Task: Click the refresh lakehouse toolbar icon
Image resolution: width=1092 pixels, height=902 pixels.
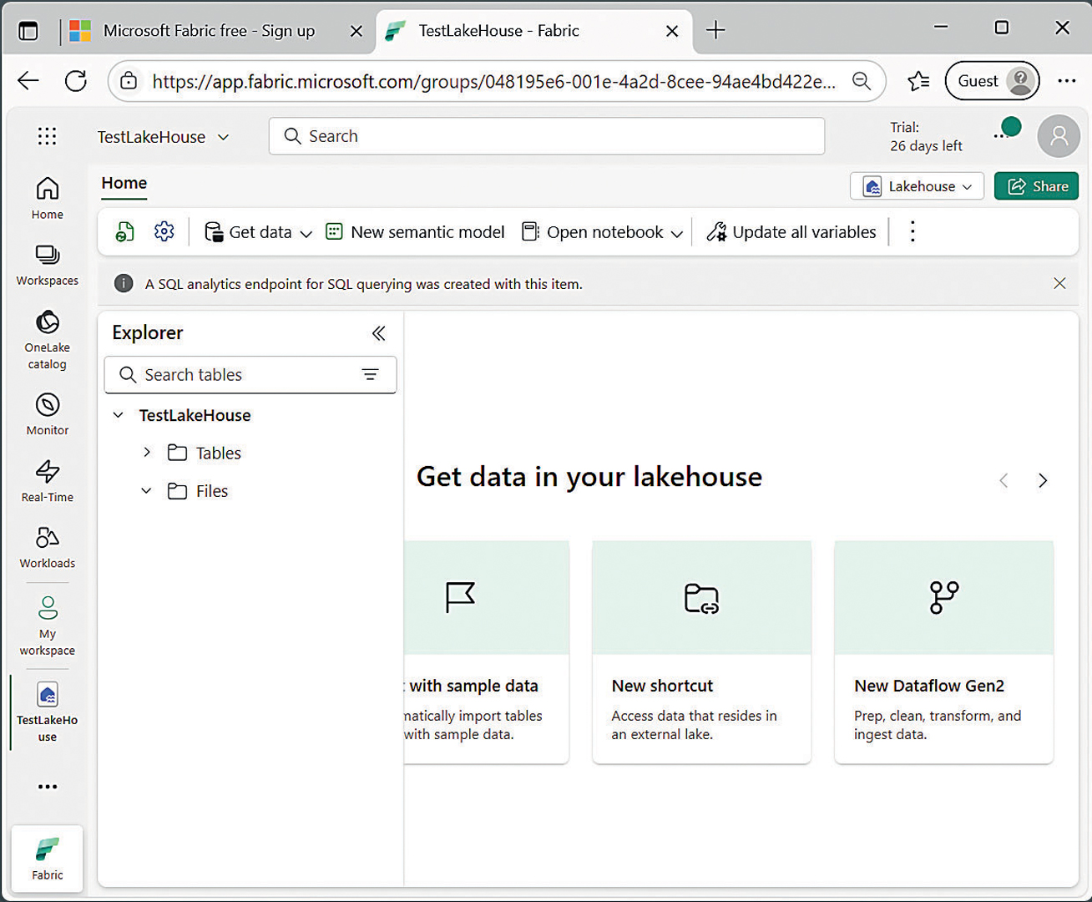Action: point(125,232)
